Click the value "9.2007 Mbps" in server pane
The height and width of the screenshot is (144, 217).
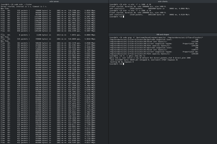90,17
